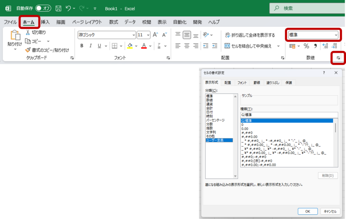Click the comma style icon

click(x=315, y=46)
